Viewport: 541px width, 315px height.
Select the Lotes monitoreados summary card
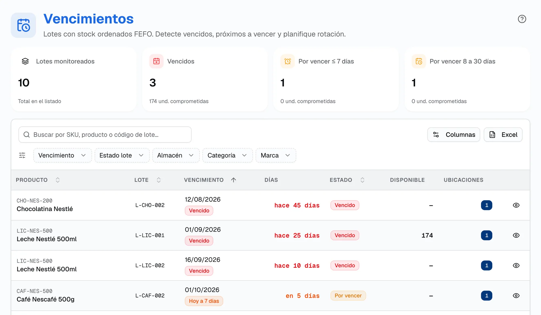pos(74,79)
